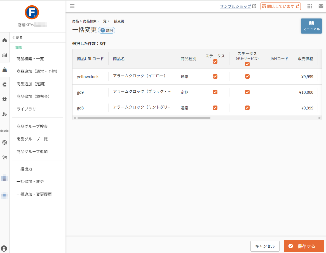Click the 商品検索・一覧 breadcrumb link

tap(95, 21)
